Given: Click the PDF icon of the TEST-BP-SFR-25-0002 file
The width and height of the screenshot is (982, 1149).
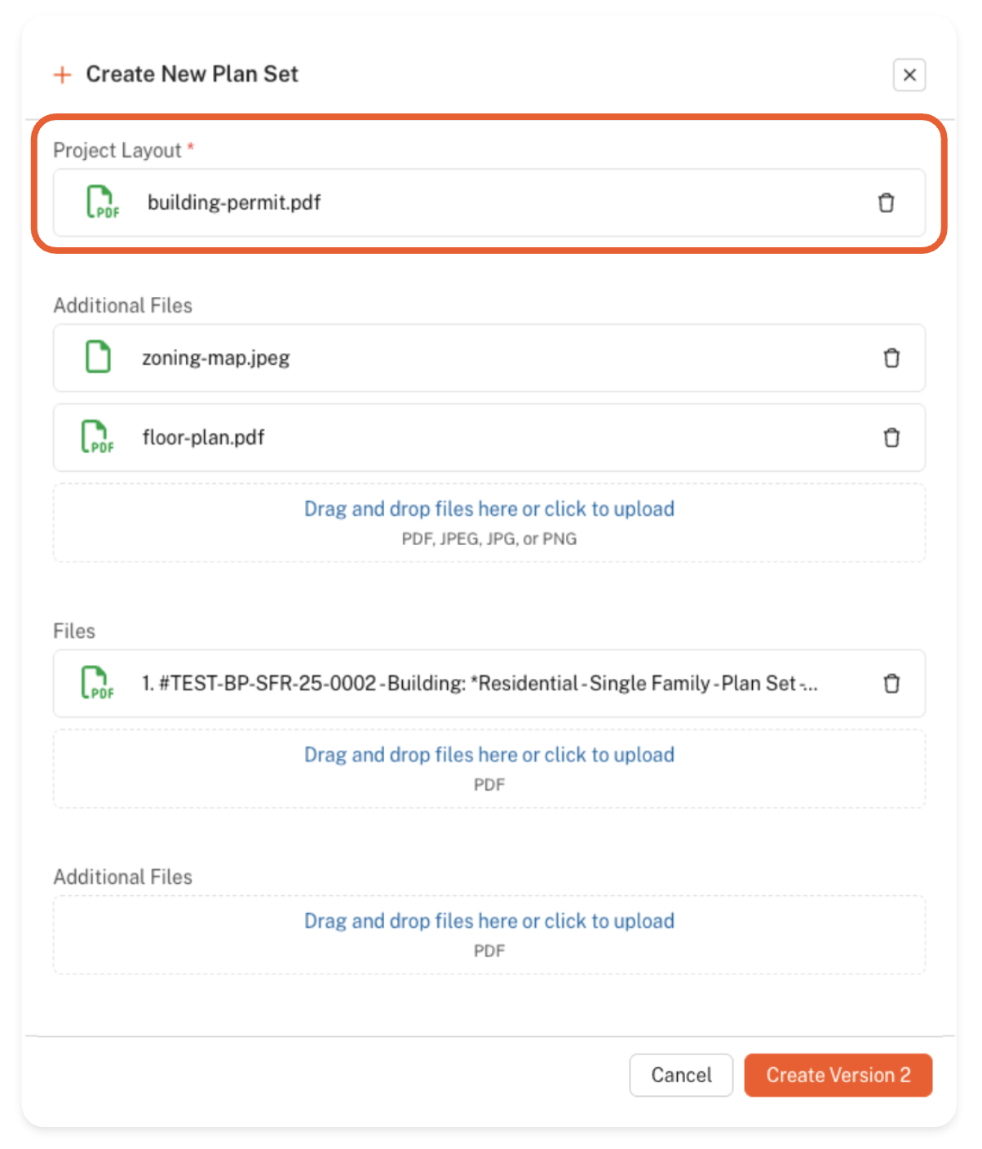Looking at the screenshot, I should [x=97, y=683].
